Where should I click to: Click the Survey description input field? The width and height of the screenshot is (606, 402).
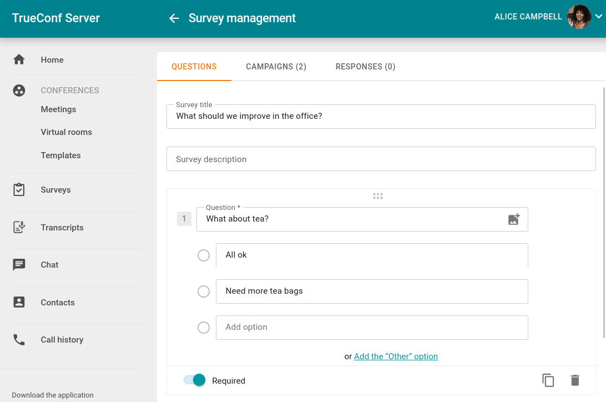click(x=381, y=159)
